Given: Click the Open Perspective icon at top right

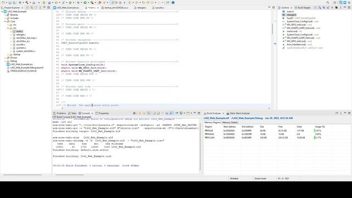Looking at the screenshot, I should coord(335,2).
